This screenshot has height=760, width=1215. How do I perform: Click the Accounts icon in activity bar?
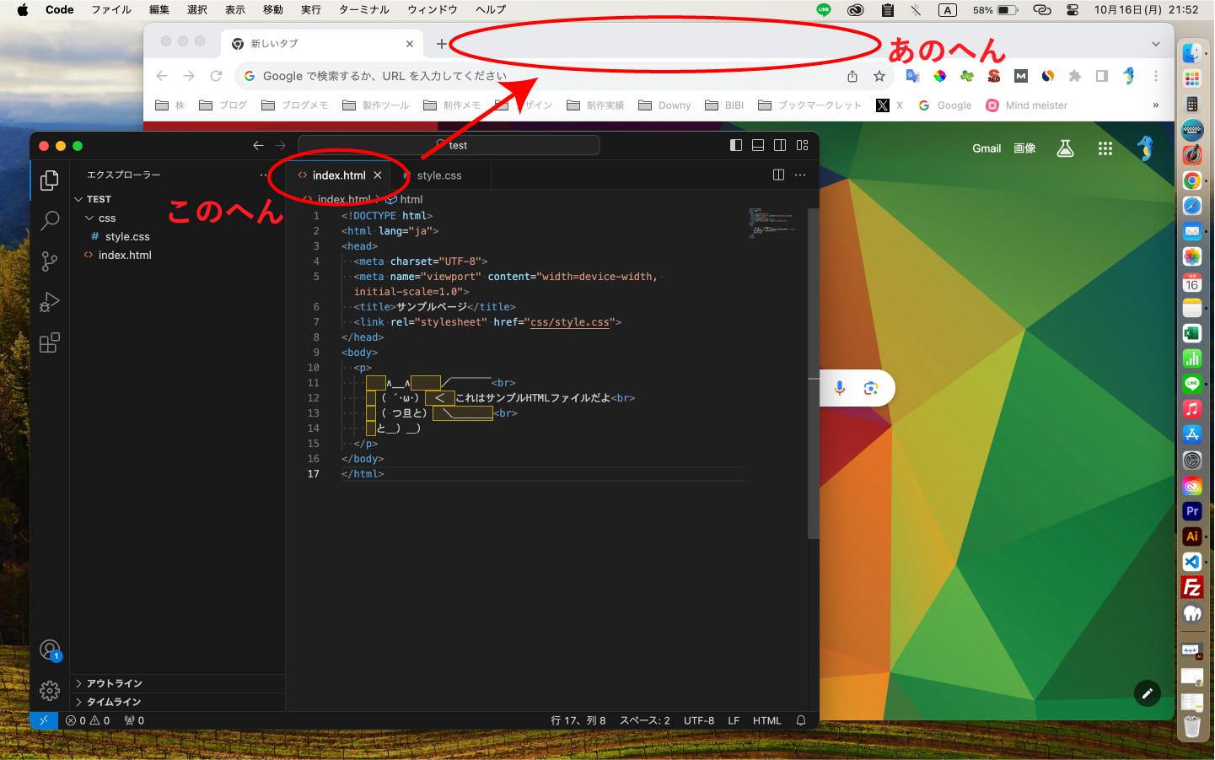[50, 650]
